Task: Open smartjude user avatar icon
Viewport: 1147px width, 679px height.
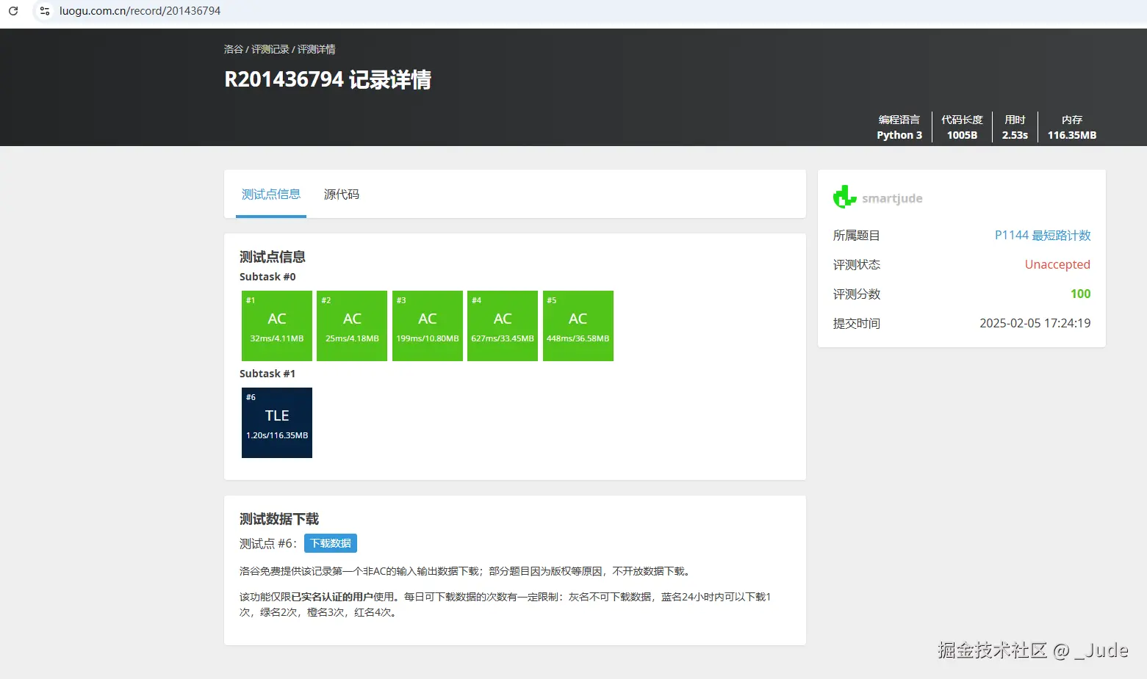Action: pos(845,197)
